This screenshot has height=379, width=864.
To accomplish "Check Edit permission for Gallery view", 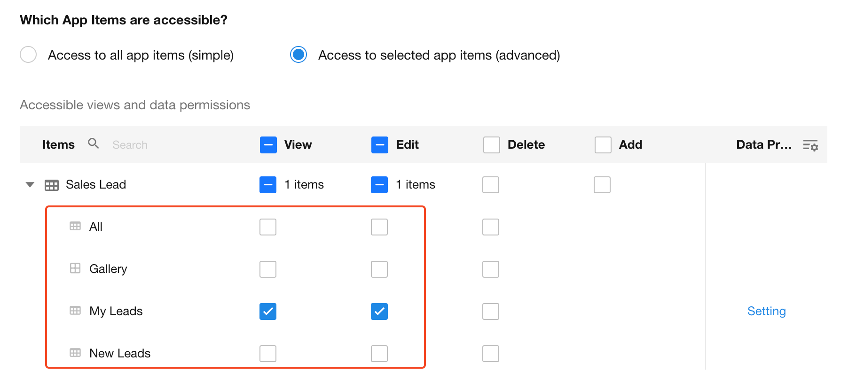I will [379, 269].
